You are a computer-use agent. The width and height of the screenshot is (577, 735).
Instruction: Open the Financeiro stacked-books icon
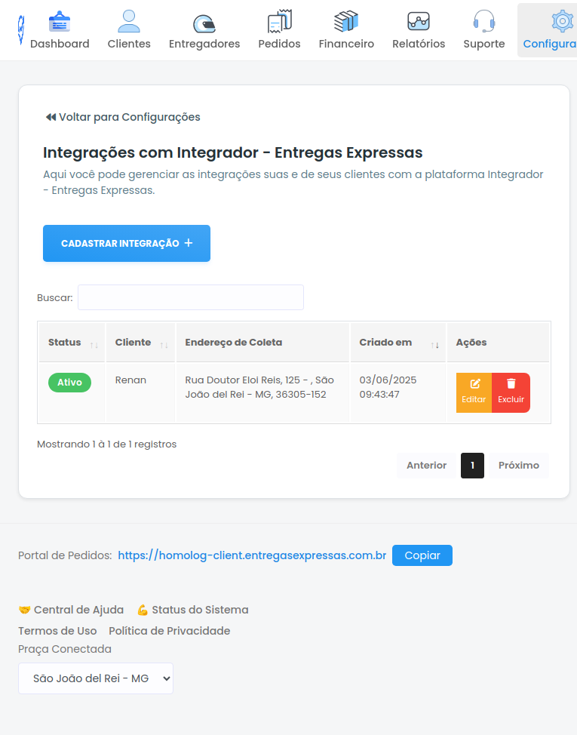346,20
